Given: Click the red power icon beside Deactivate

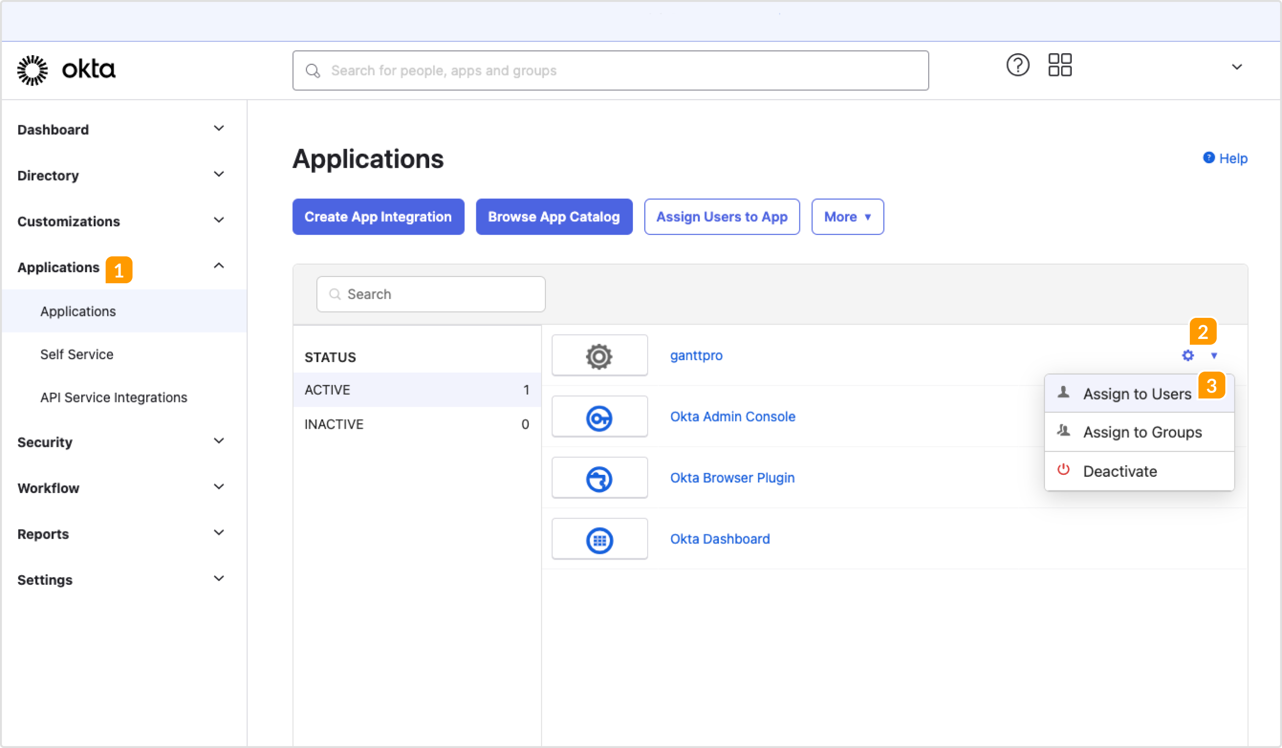Looking at the screenshot, I should pyautogui.click(x=1063, y=470).
